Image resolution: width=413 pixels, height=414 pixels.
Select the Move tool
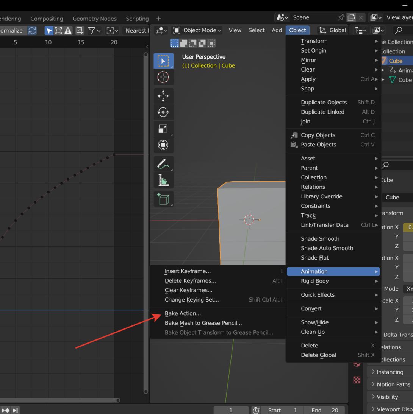(x=163, y=96)
